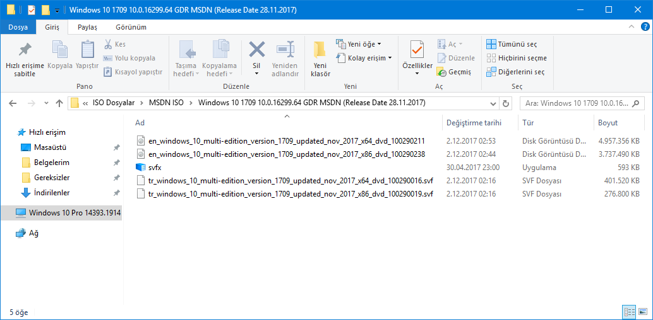Select the en_windows_10 x86 dvd_100290238 file
This screenshot has width=653, height=320.
[x=280, y=154]
